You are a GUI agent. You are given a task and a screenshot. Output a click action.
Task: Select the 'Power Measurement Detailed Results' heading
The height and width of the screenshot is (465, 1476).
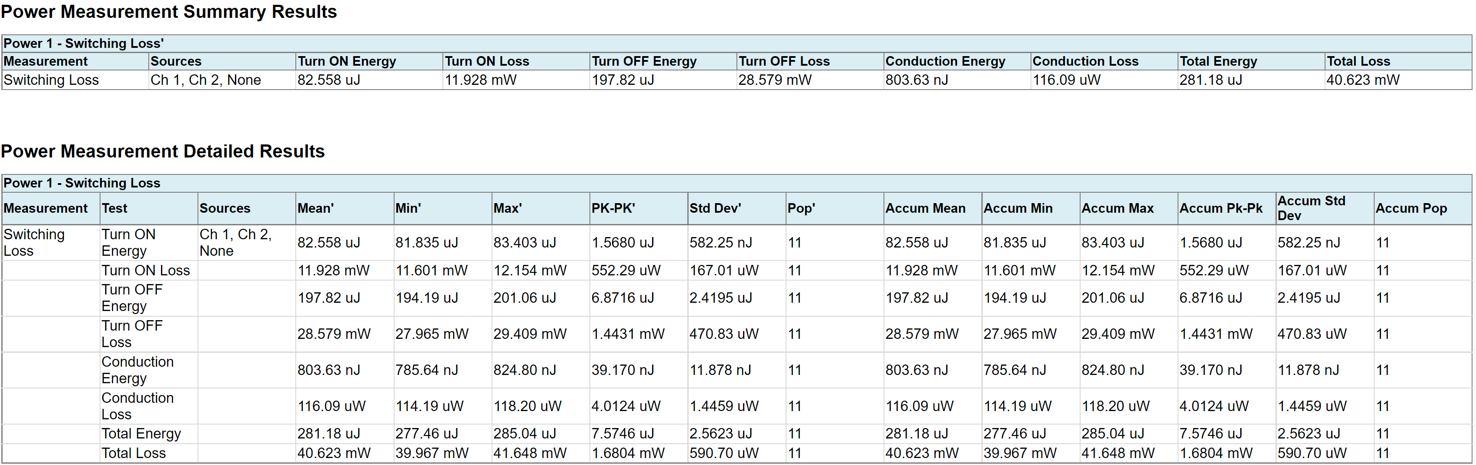(x=163, y=151)
